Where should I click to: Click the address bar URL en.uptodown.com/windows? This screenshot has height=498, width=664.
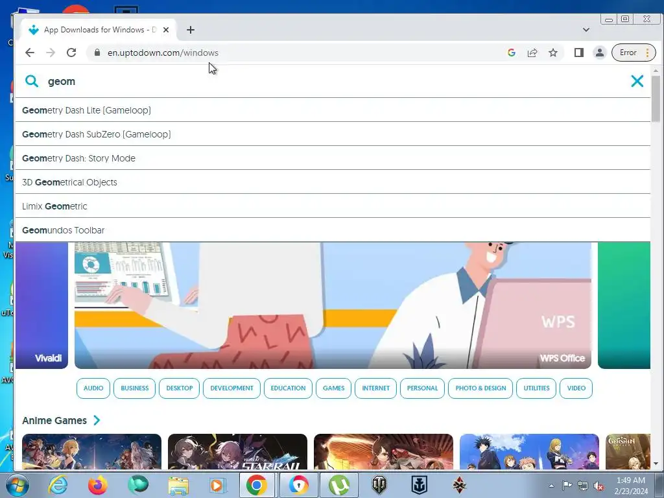(x=163, y=53)
